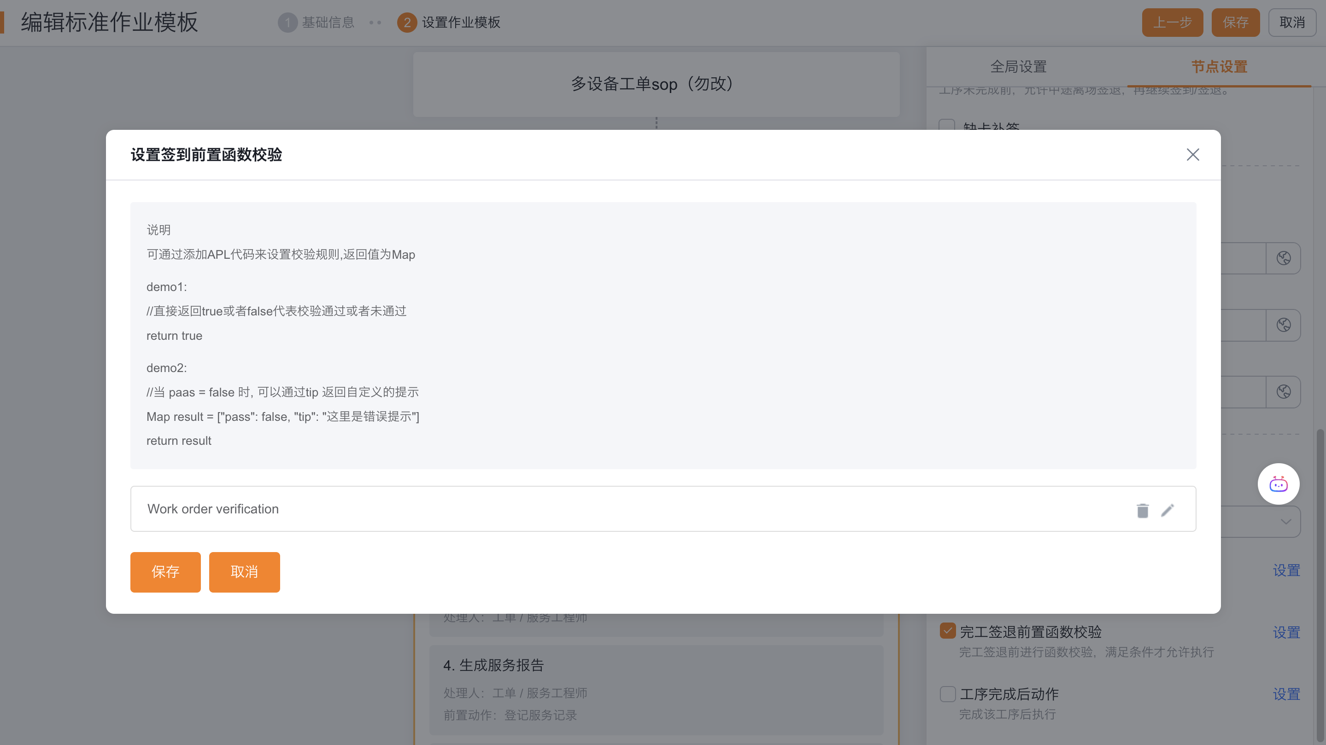Expand the dropdown below the chatbot icon
1326x745 pixels.
(x=1285, y=522)
